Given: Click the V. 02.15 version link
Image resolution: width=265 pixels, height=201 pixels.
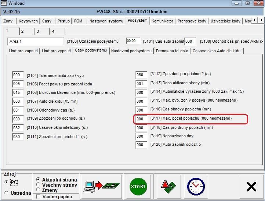Looking at the screenshot, I should (x=11, y=12).
